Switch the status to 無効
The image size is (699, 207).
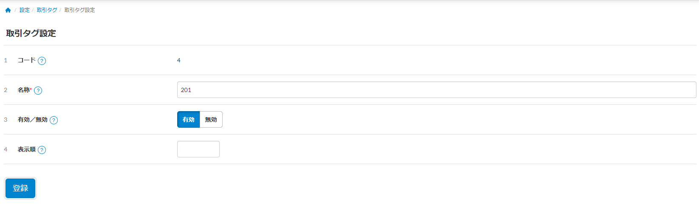211,120
